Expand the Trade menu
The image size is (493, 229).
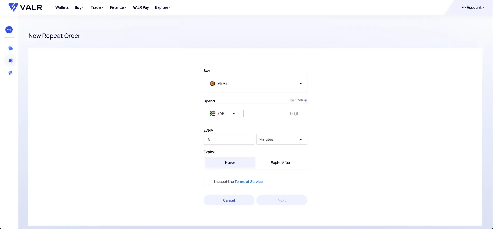(x=97, y=7)
